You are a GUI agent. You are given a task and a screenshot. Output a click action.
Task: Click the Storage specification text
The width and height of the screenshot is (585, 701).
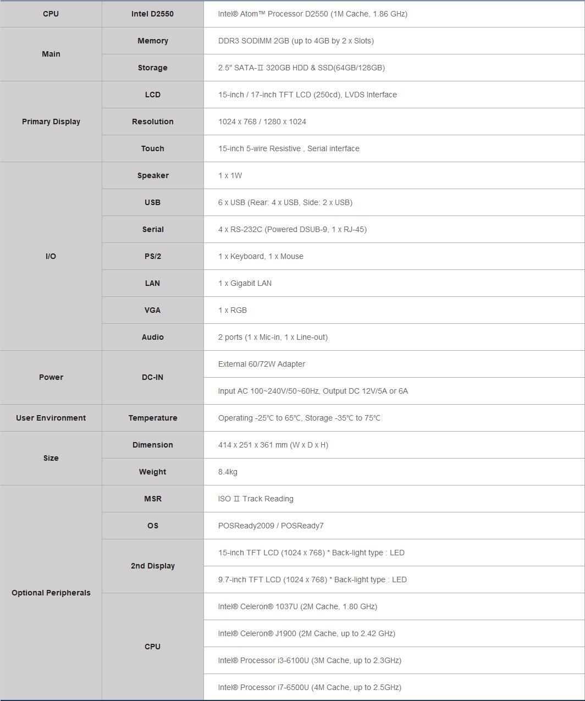click(x=301, y=68)
